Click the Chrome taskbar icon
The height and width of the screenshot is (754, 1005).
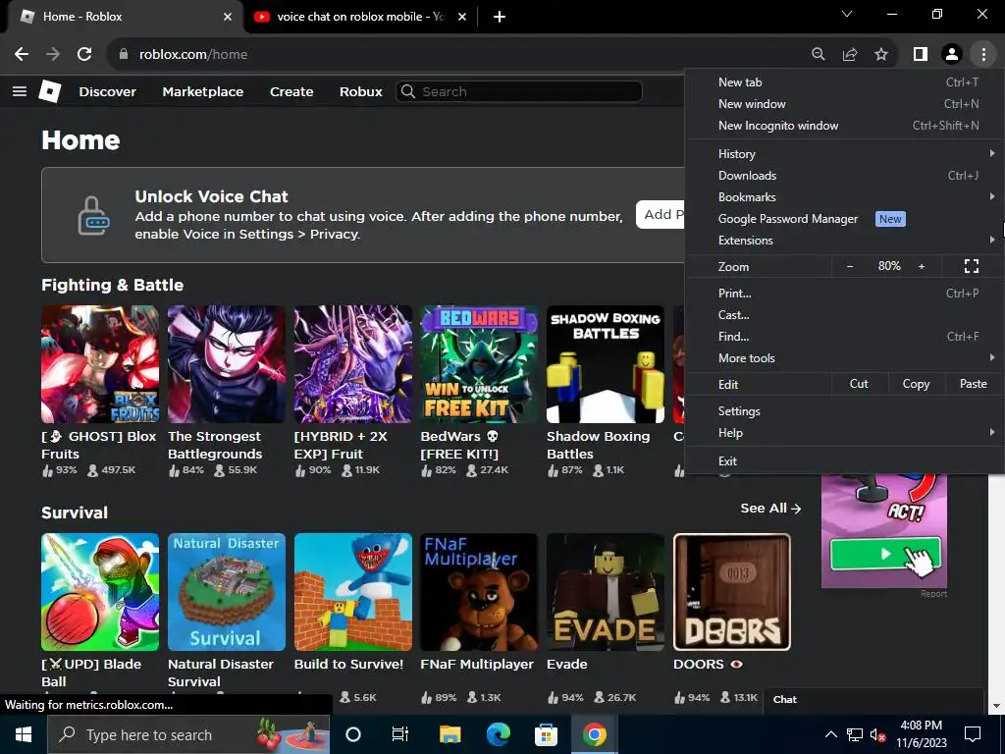594,734
